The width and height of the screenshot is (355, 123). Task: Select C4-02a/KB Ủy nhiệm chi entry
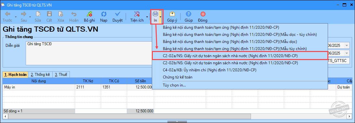pyautogui.click(x=209, y=70)
